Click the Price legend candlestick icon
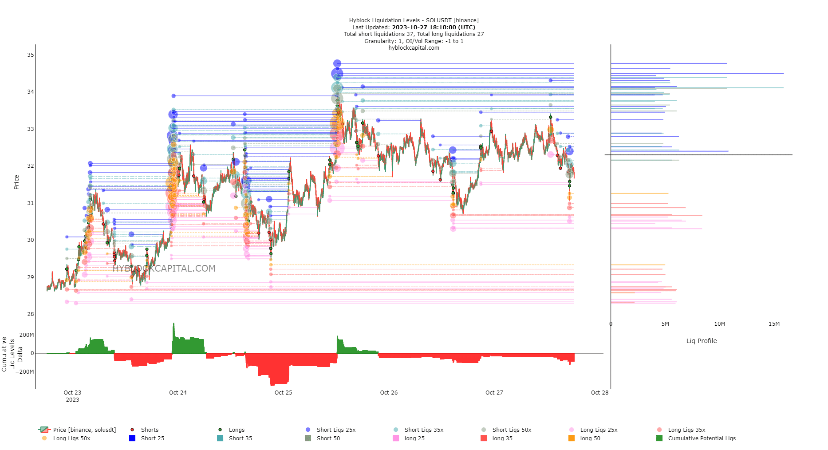This screenshot has width=828, height=450. [44, 430]
